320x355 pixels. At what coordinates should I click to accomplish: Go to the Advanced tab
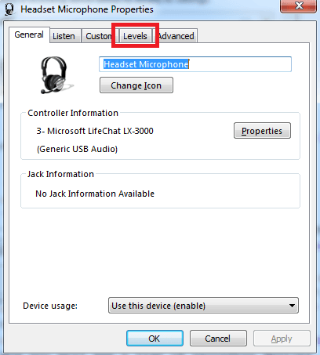click(176, 36)
